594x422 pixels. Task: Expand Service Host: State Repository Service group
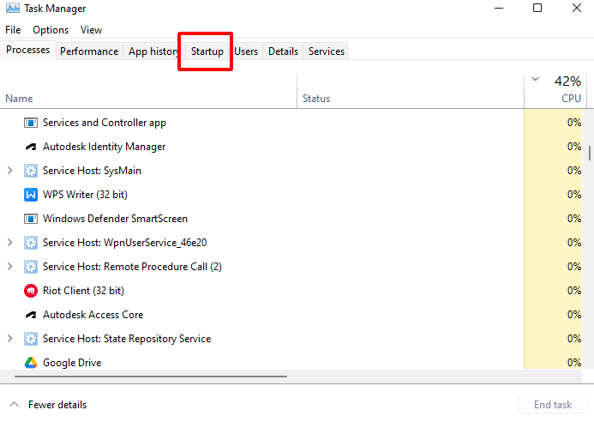coord(10,339)
